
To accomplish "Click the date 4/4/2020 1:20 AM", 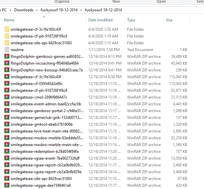I will [103, 29].
